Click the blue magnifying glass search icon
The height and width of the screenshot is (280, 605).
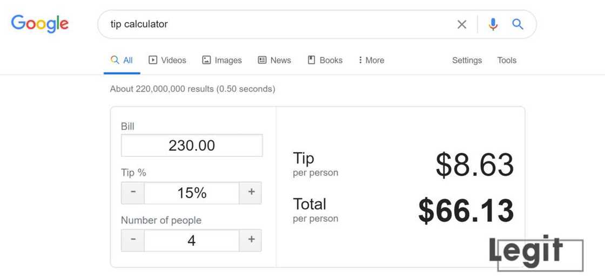(x=518, y=24)
